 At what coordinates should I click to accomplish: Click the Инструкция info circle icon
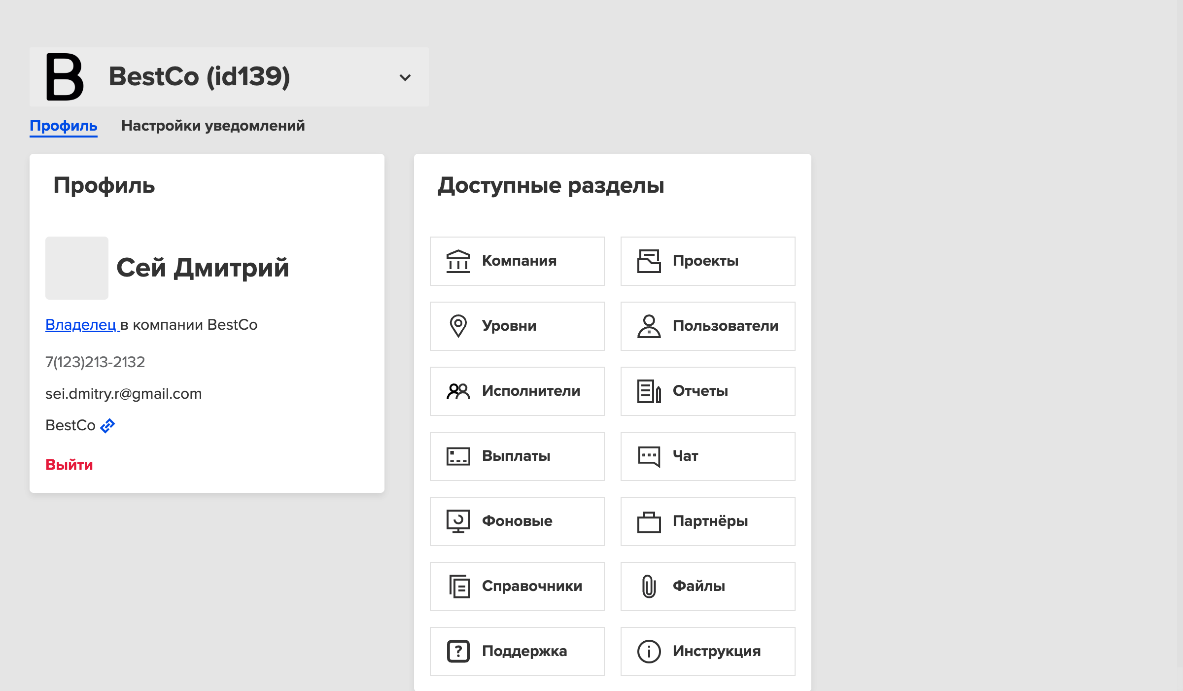pyautogui.click(x=649, y=652)
